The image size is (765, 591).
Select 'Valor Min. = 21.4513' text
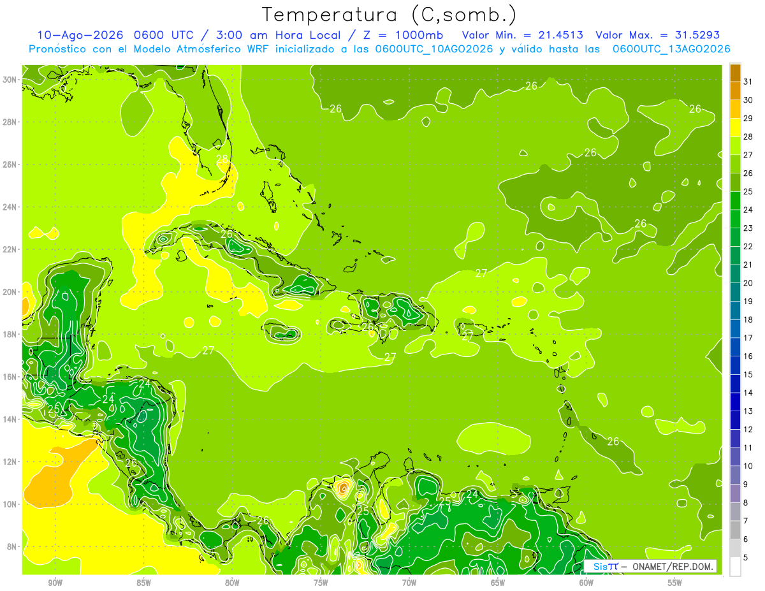click(524, 35)
